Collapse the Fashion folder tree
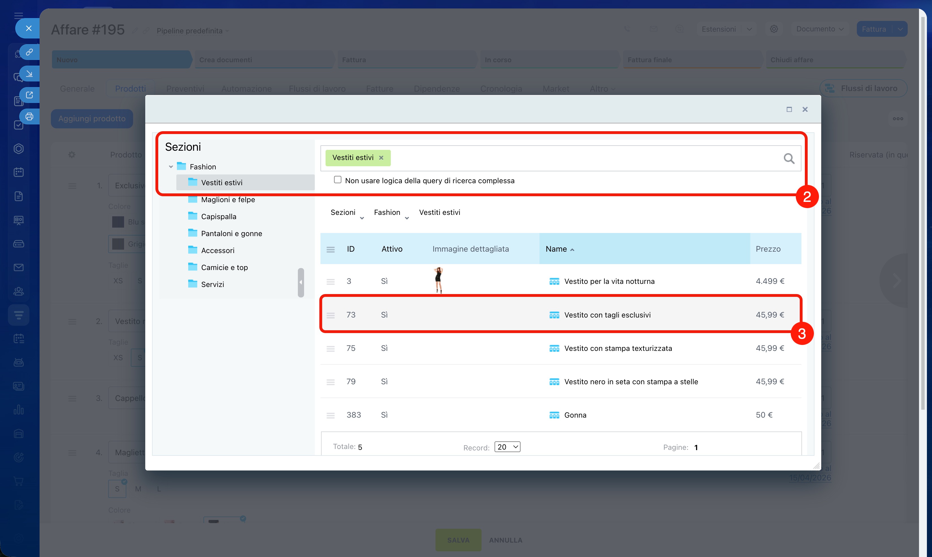This screenshot has height=557, width=932. click(171, 167)
